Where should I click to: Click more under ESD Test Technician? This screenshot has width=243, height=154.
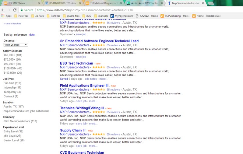103,79
